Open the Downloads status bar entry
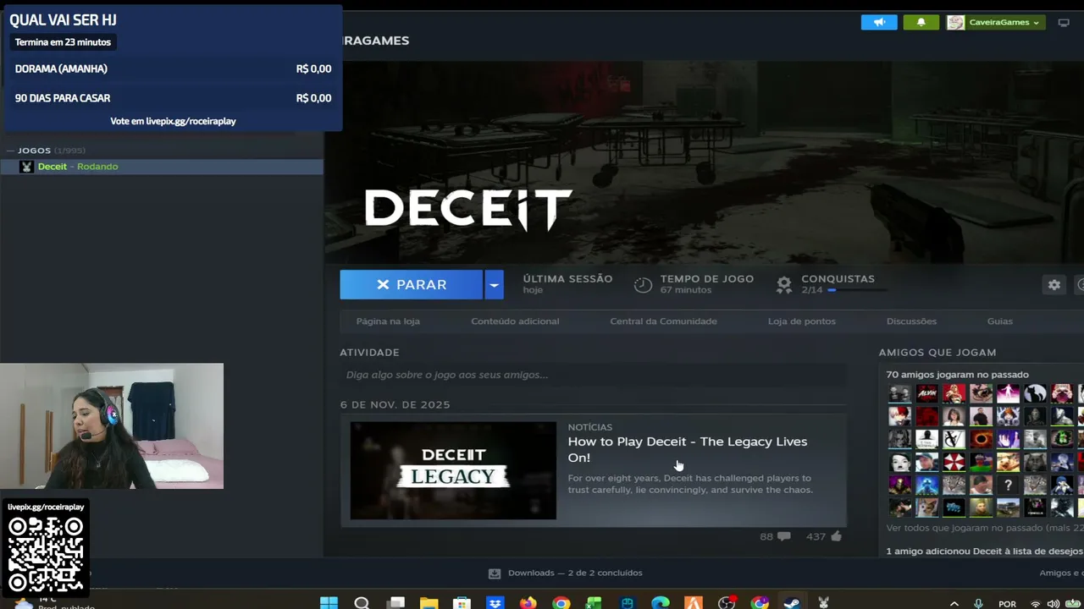 click(x=566, y=573)
